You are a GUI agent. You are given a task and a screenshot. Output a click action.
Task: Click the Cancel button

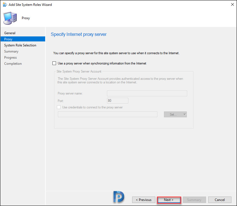click(x=220, y=200)
